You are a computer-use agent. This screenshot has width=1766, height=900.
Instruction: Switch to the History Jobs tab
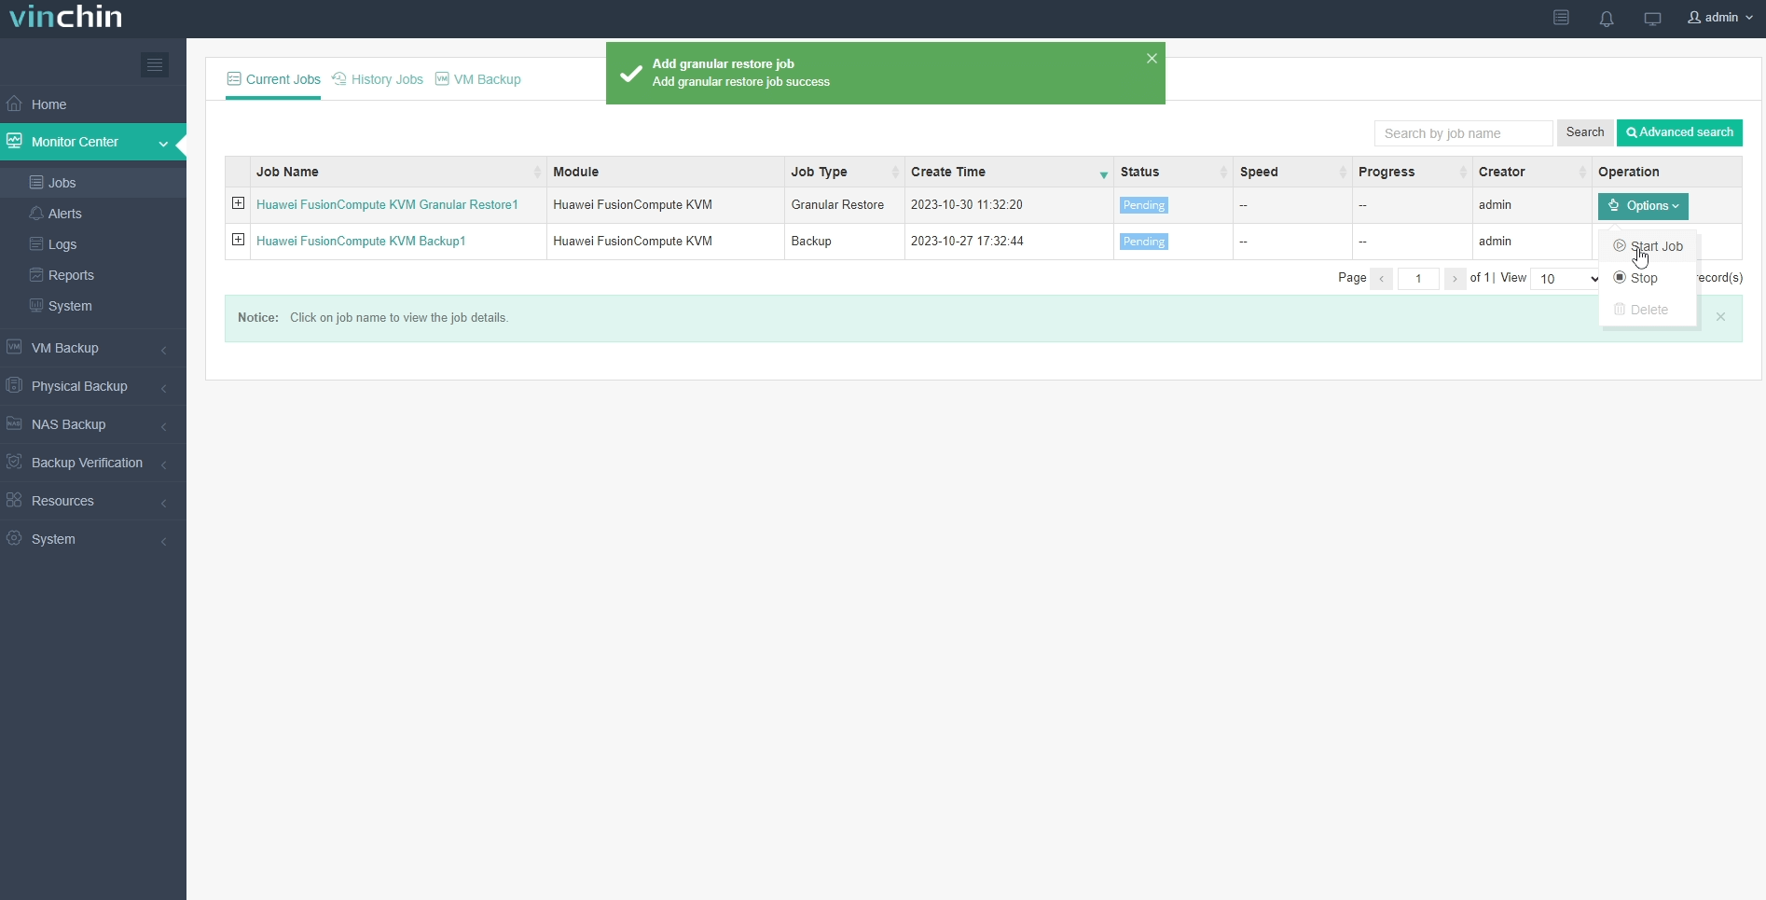click(x=378, y=79)
